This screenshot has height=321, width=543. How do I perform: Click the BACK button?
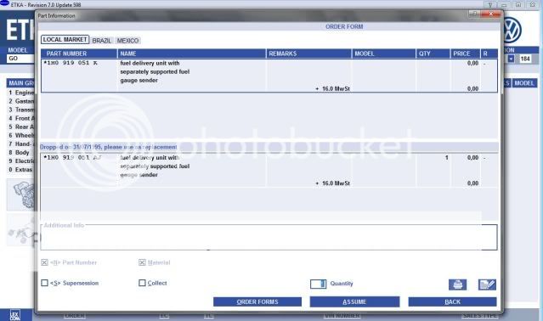(x=452, y=302)
